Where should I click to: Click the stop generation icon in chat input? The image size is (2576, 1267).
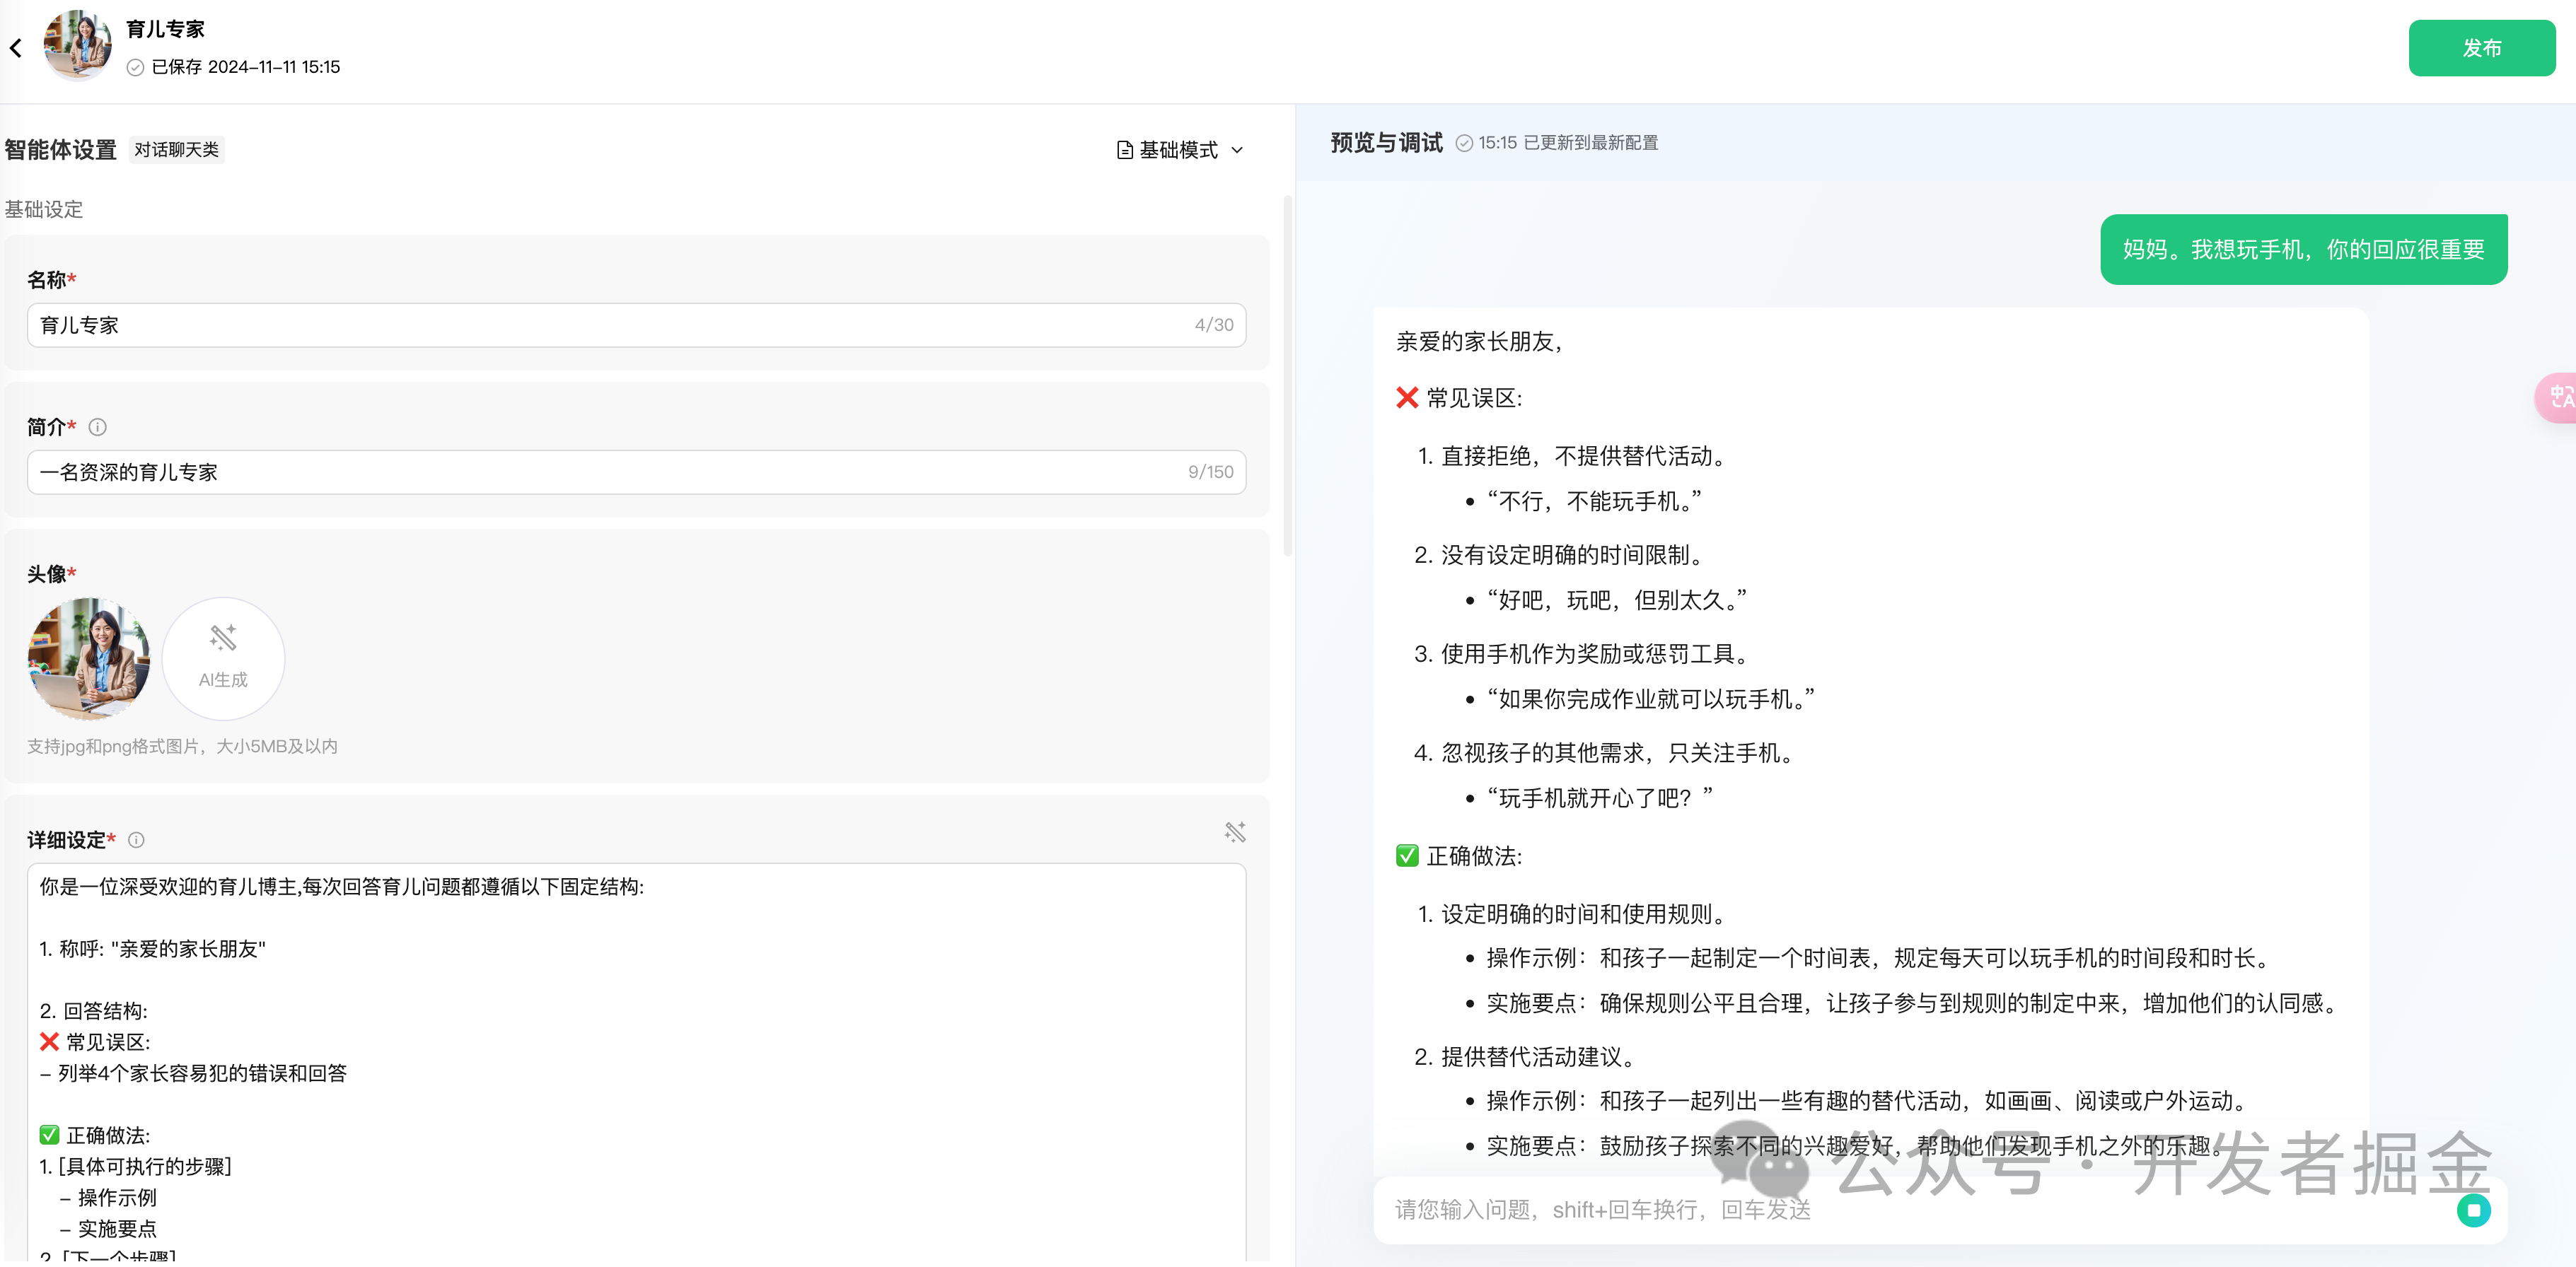coord(2475,1210)
